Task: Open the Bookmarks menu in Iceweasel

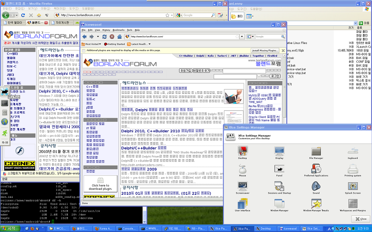Action: tap(118, 30)
